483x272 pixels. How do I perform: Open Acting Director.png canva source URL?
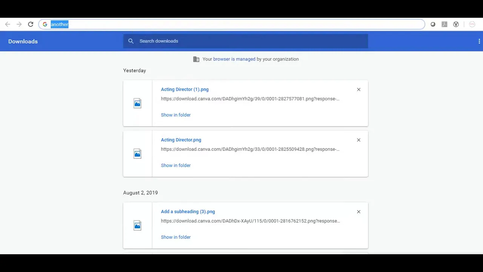coord(250,149)
